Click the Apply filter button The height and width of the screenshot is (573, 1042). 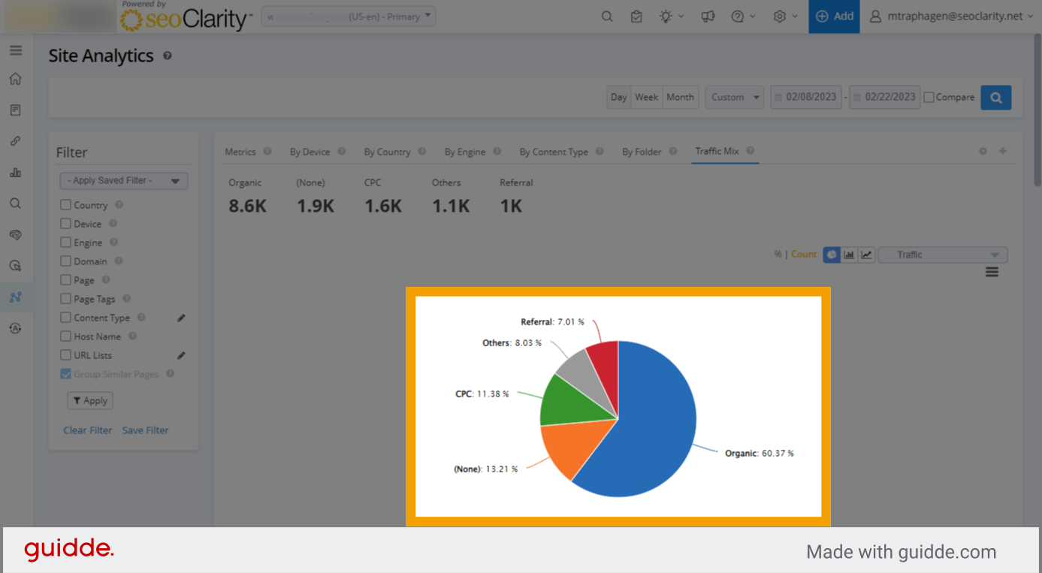click(89, 400)
